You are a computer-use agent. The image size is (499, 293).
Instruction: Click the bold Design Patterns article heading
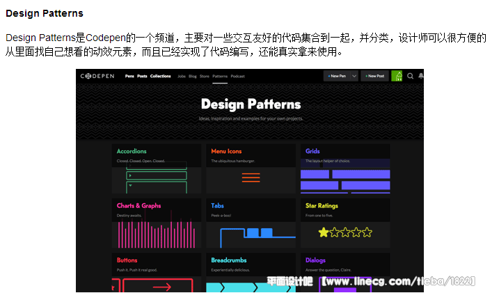pyautogui.click(x=45, y=13)
